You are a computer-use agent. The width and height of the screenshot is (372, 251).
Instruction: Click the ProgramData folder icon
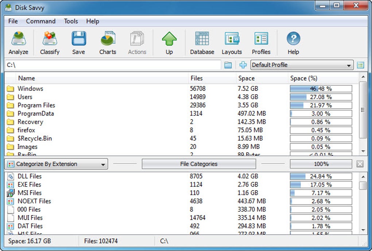10,114
